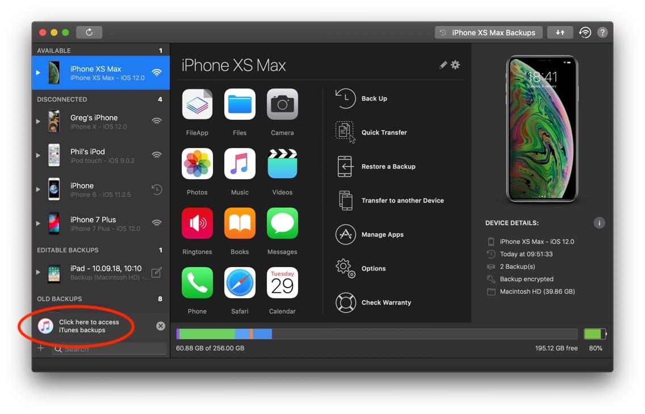645x414 pixels.
Task: Click the '2 Backup(s)' device detail
Action: [x=517, y=267]
